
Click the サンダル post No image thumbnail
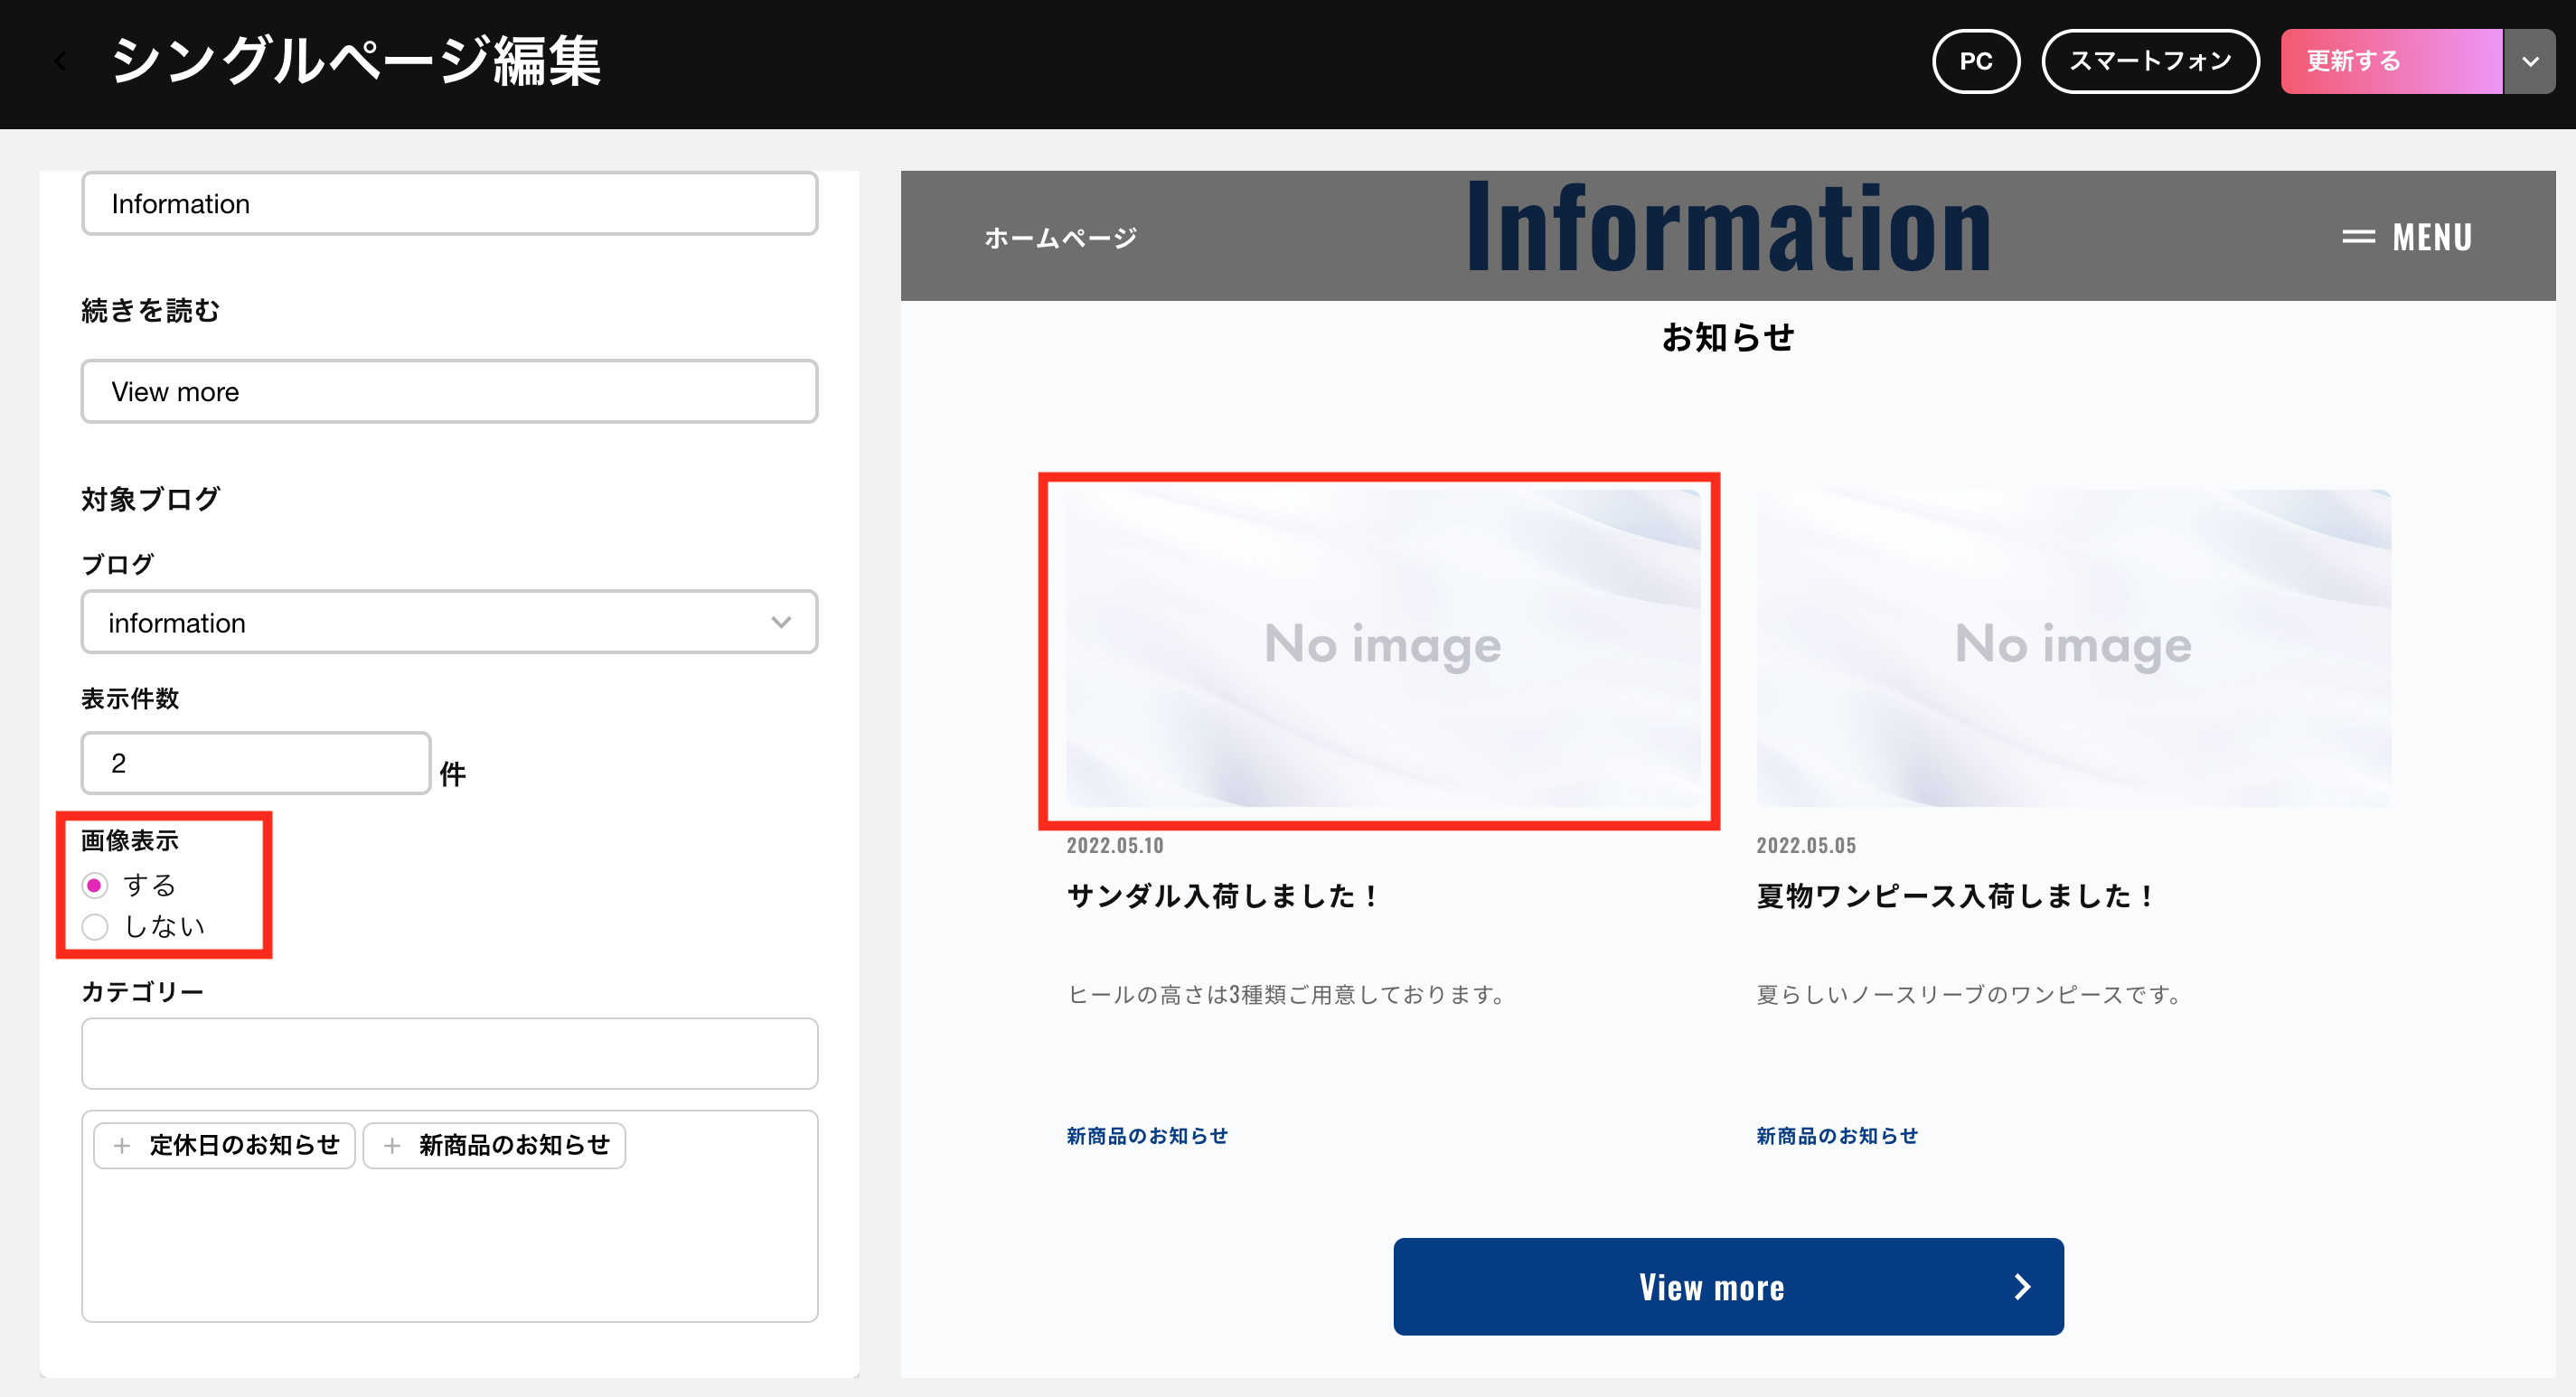pyautogui.click(x=1383, y=648)
